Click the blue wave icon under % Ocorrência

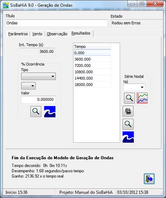pos(50,112)
